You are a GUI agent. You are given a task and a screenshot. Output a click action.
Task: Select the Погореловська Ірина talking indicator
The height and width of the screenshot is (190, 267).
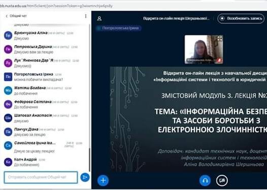[119, 28]
